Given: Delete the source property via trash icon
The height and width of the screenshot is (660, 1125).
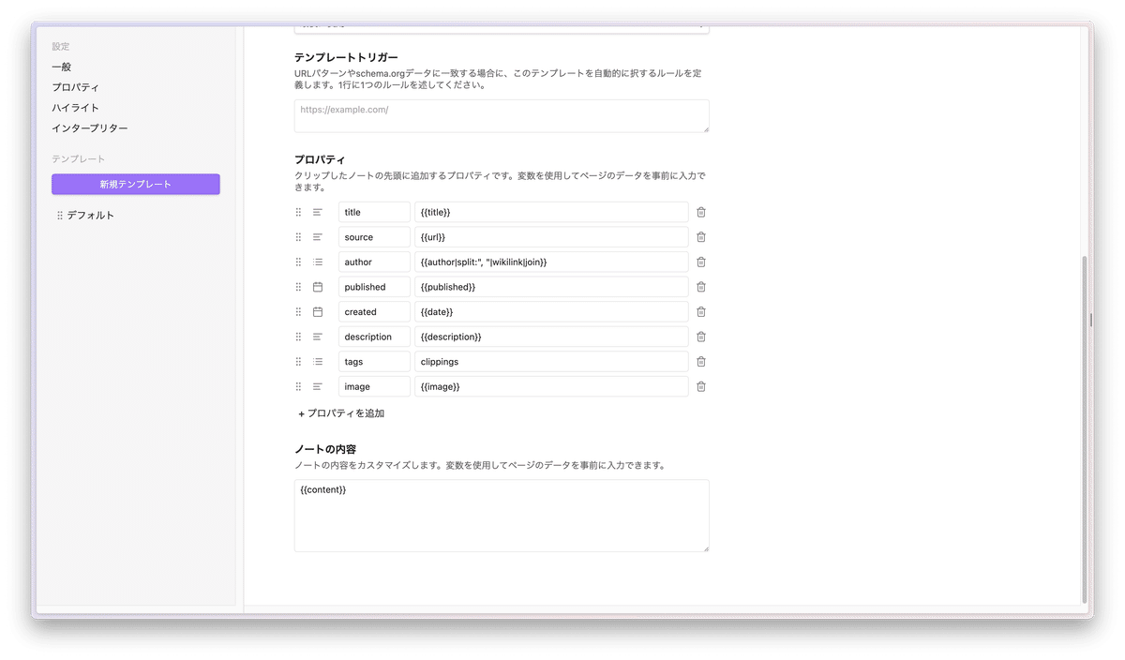Looking at the screenshot, I should (x=700, y=236).
